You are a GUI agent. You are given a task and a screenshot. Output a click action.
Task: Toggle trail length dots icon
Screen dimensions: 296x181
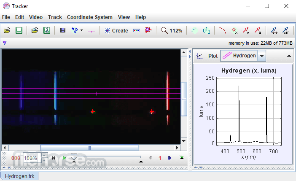pyautogui.click(x=194, y=30)
